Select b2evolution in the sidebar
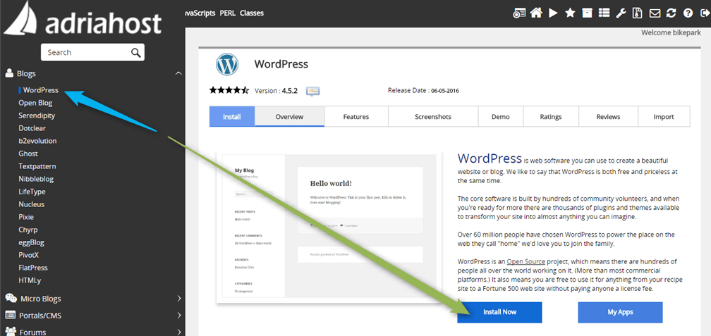Screen dimensions: 711x336 point(37,141)
